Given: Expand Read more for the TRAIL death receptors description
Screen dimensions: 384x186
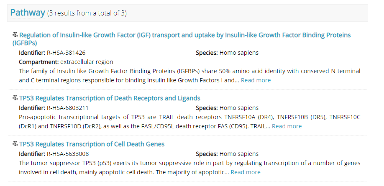Looking at the screenshot, I should click(x=287, y=126).
